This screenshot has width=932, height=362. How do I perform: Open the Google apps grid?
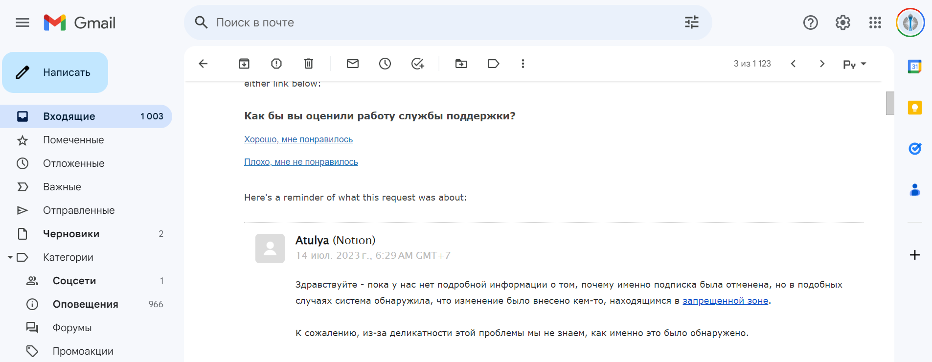875,23
